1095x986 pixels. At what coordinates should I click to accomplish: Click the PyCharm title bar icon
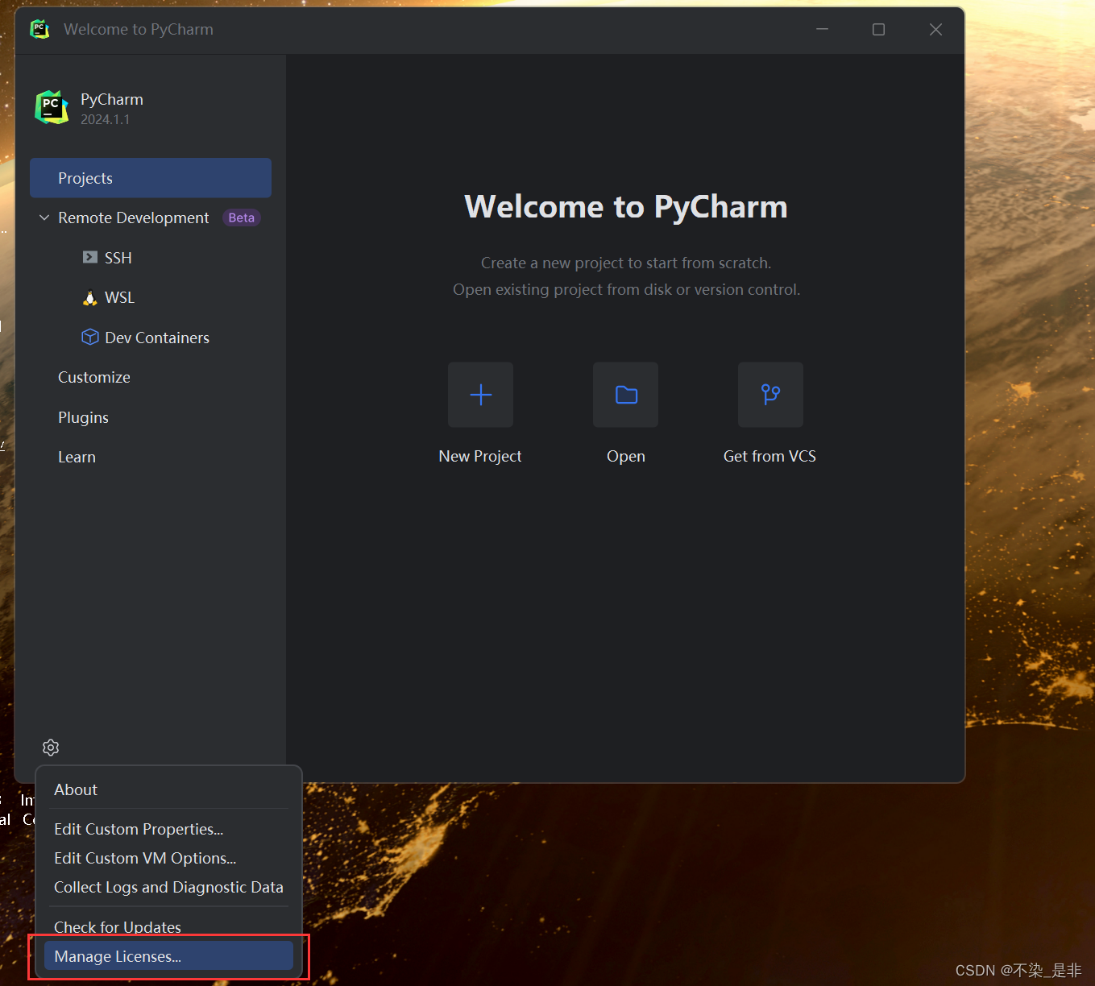click(39, 29)
